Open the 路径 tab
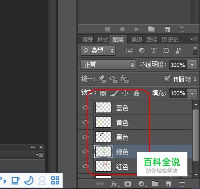200x189 pixels. point(152,40)
